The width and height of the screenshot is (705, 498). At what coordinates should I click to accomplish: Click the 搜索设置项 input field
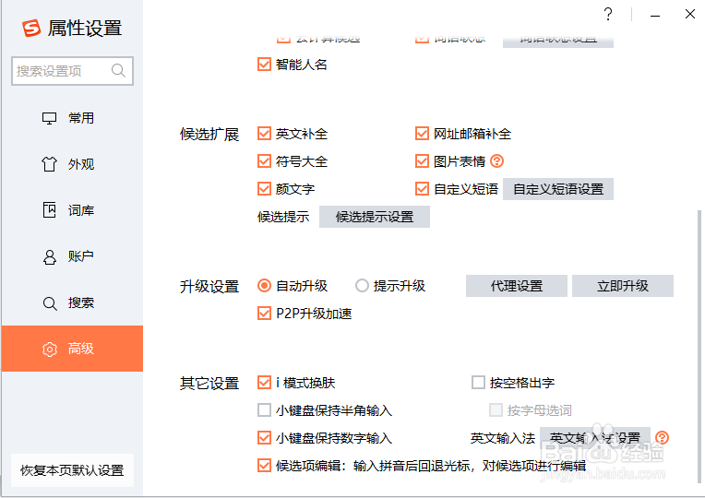tap(72, 71)
